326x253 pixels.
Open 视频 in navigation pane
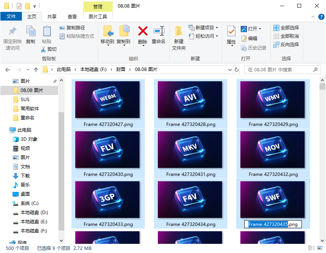coord(25,148)
